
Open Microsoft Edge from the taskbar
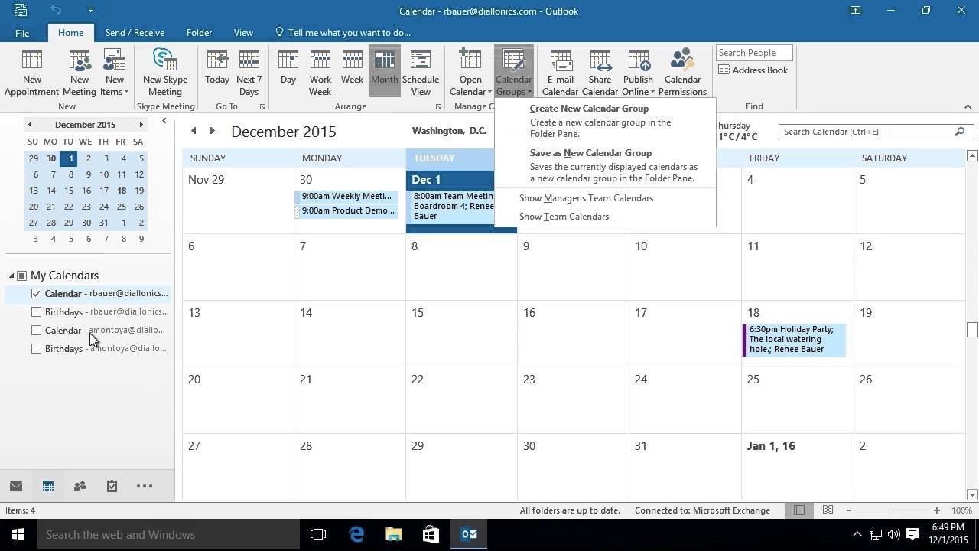coord(356,534)
